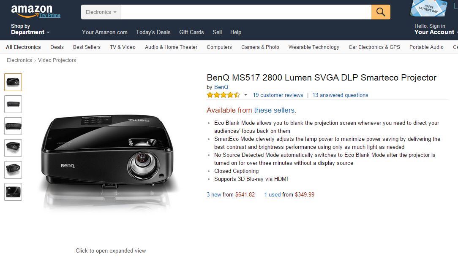
Task: Select the sixth projector thumbnail
Action: click(13, 192)
